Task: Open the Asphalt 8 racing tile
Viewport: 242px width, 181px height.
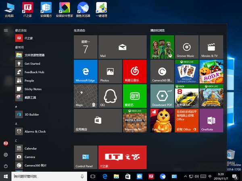Action: coord(187,96)
